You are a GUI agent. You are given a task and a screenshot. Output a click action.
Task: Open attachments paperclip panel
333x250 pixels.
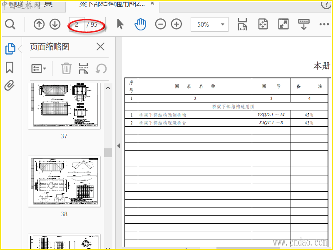[x=10, y=85]
